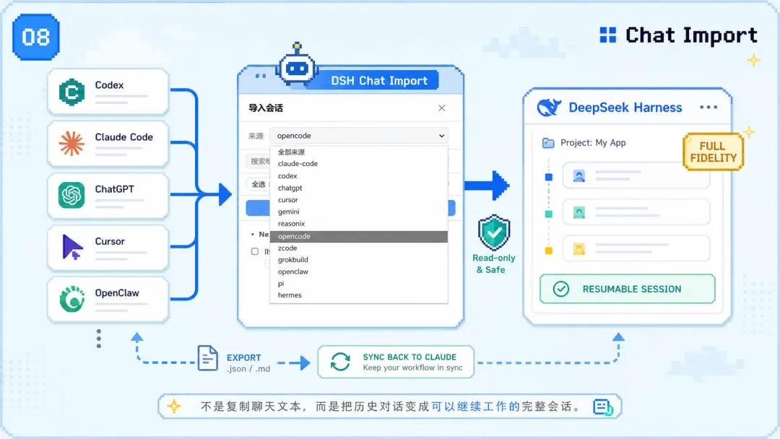Click the DeepSeek whale logo
Image resolution: width=780 pixels, height=439 pixels.
coord(549,108)
